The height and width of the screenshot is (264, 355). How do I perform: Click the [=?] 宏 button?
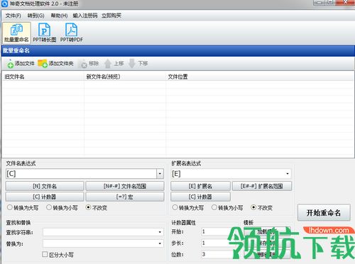click(125, 197)
